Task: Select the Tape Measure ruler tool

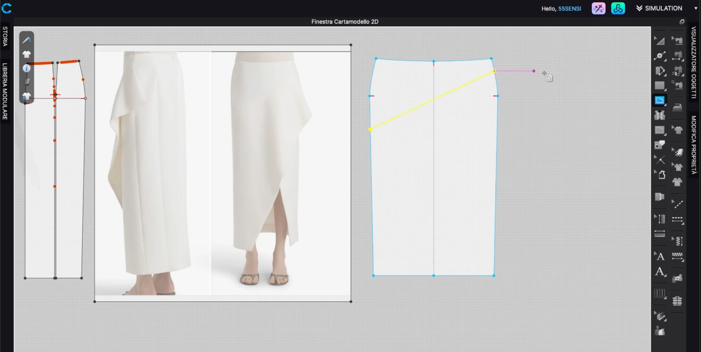Action: pyautogui.click(x=660, y=234)
